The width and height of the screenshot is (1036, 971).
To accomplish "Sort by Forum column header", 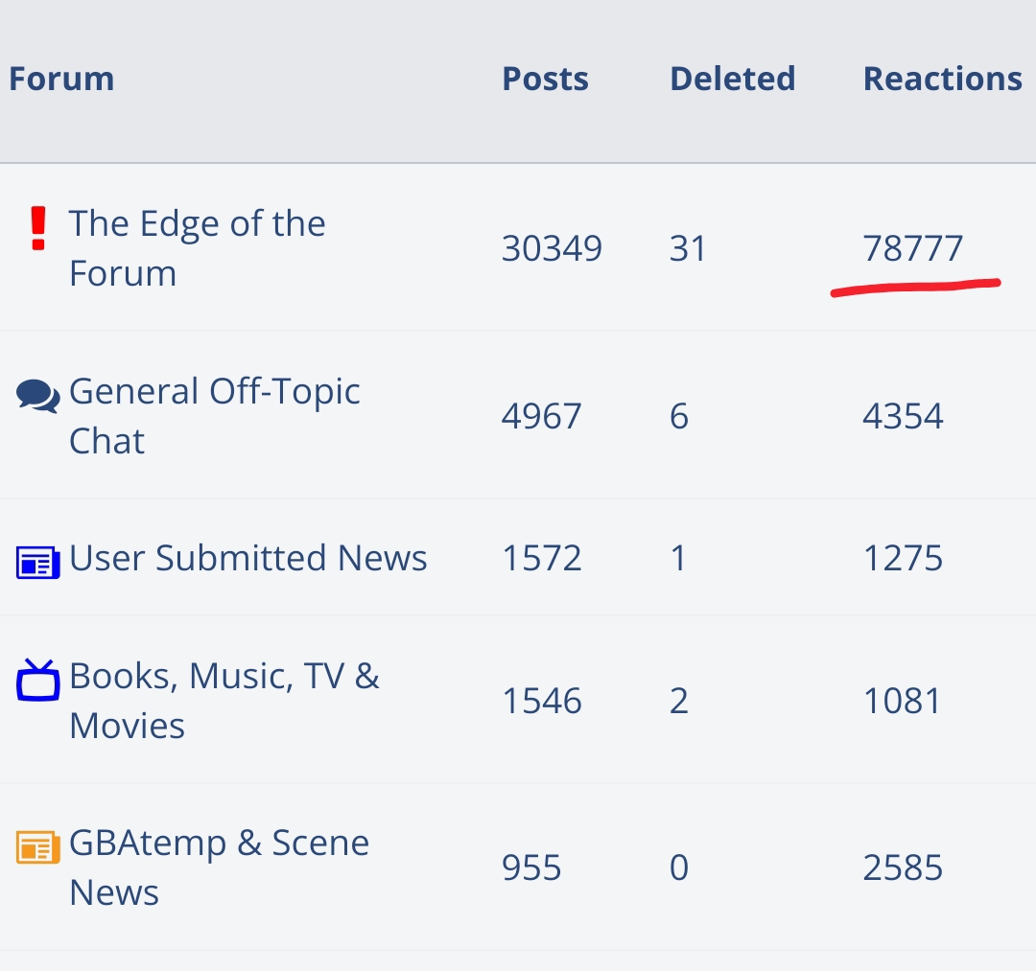I will [61, 79].
